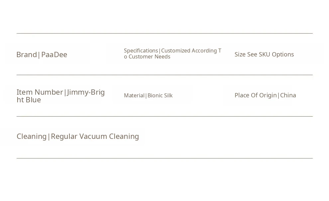Select the "Jimmy-Brig" item number value
Image resolution: width=329 pixels, height=201 pixels.
(x=86, y=92)
